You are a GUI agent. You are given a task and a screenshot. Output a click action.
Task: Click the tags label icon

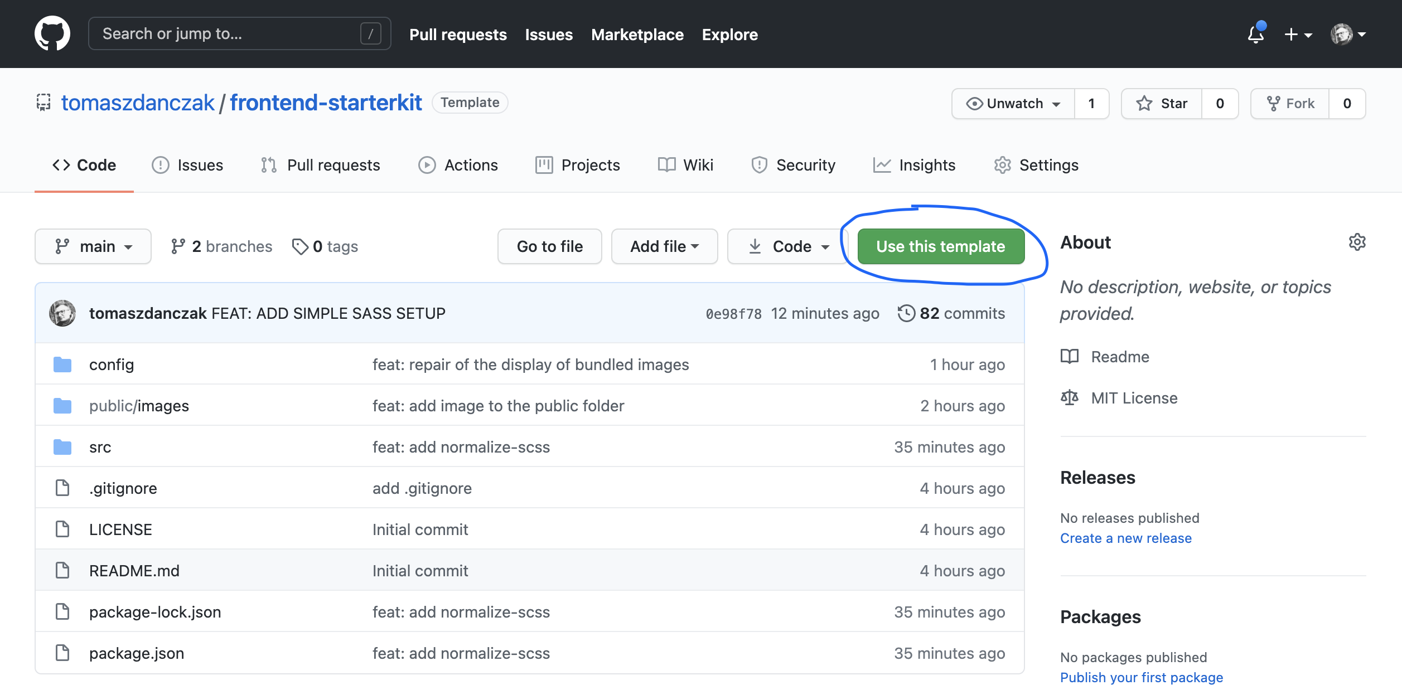click(x=300, y=246)
